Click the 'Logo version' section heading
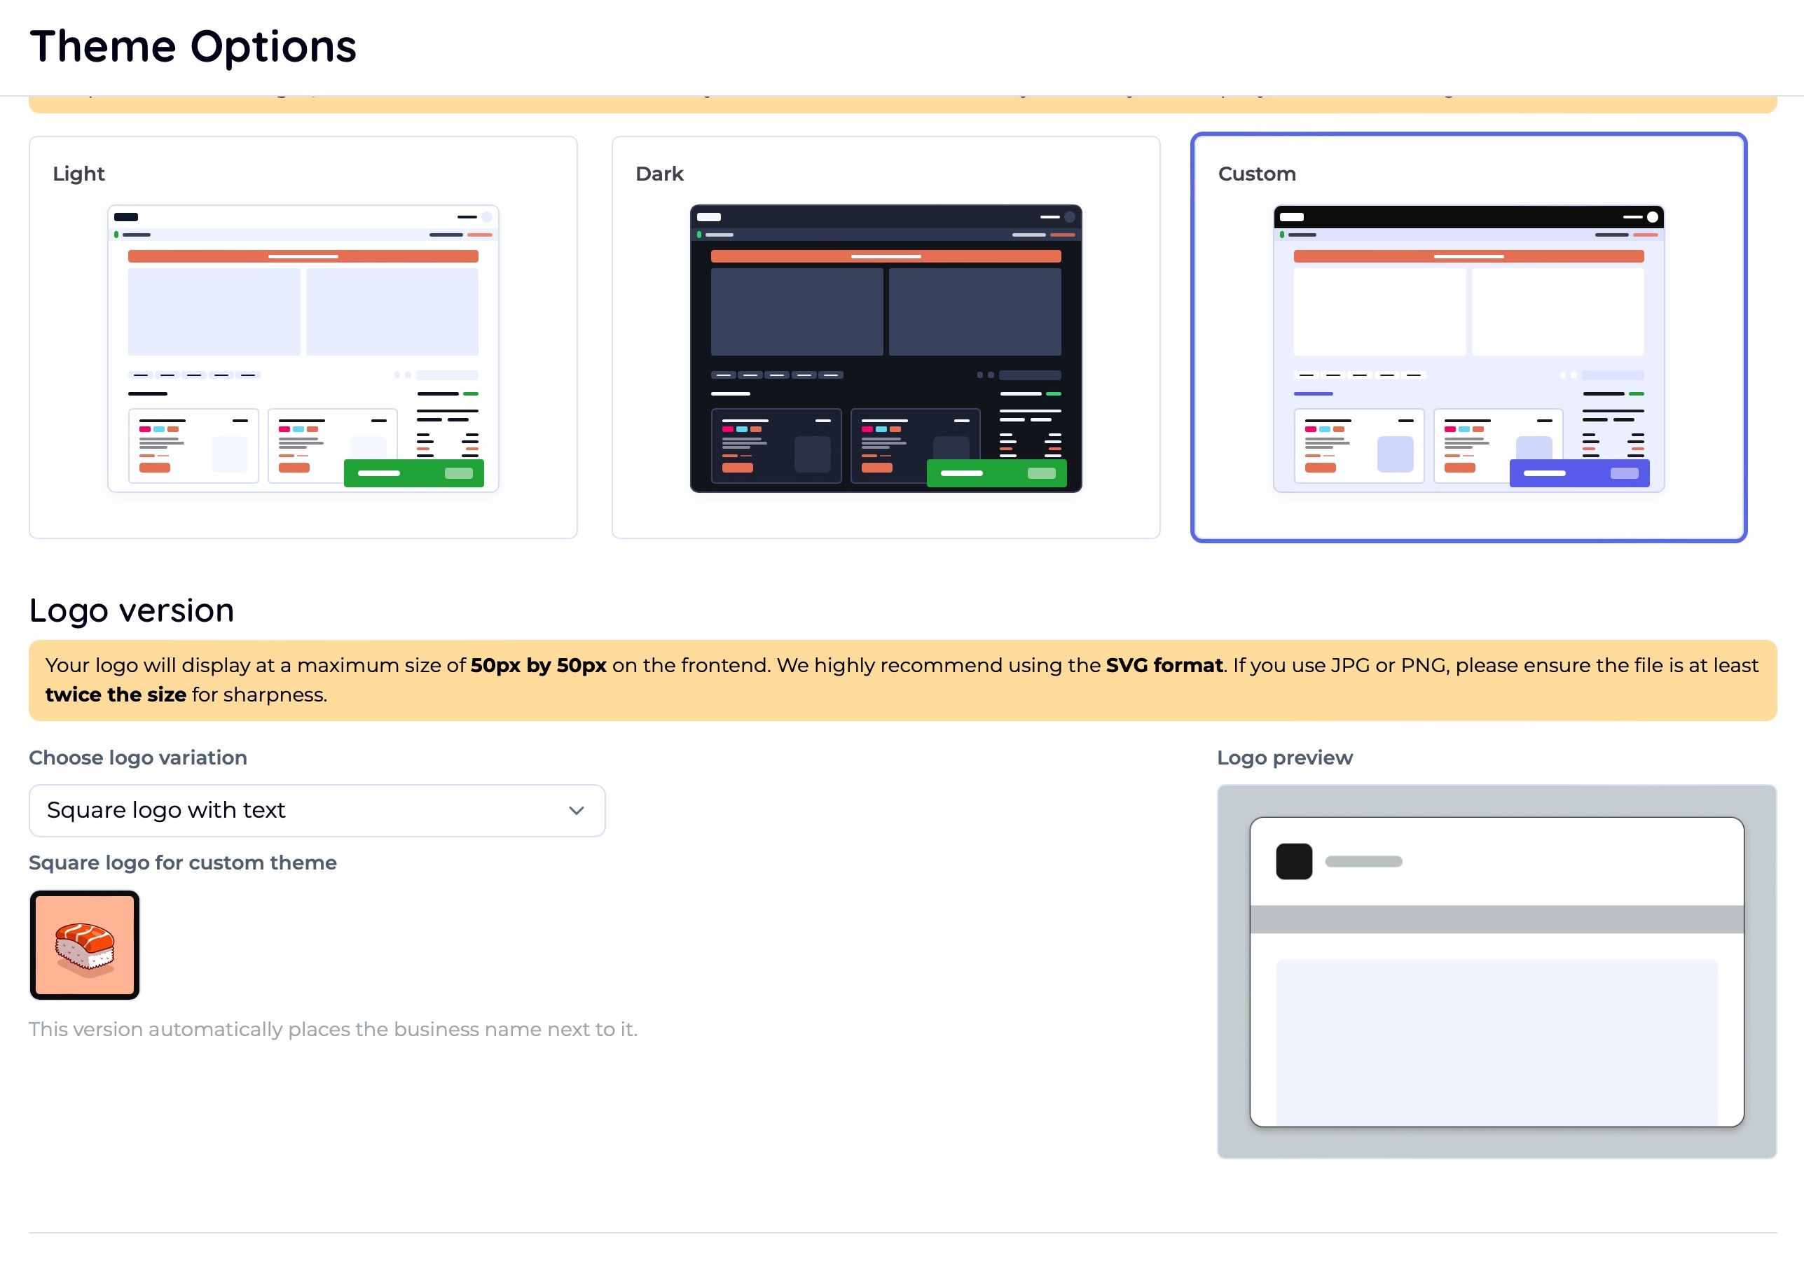1804x1277 pixels. [x=132, y=610]
